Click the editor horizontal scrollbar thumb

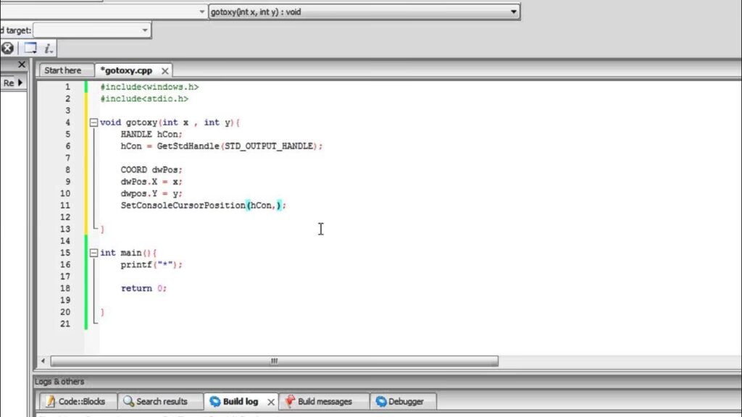click(274, 361)
